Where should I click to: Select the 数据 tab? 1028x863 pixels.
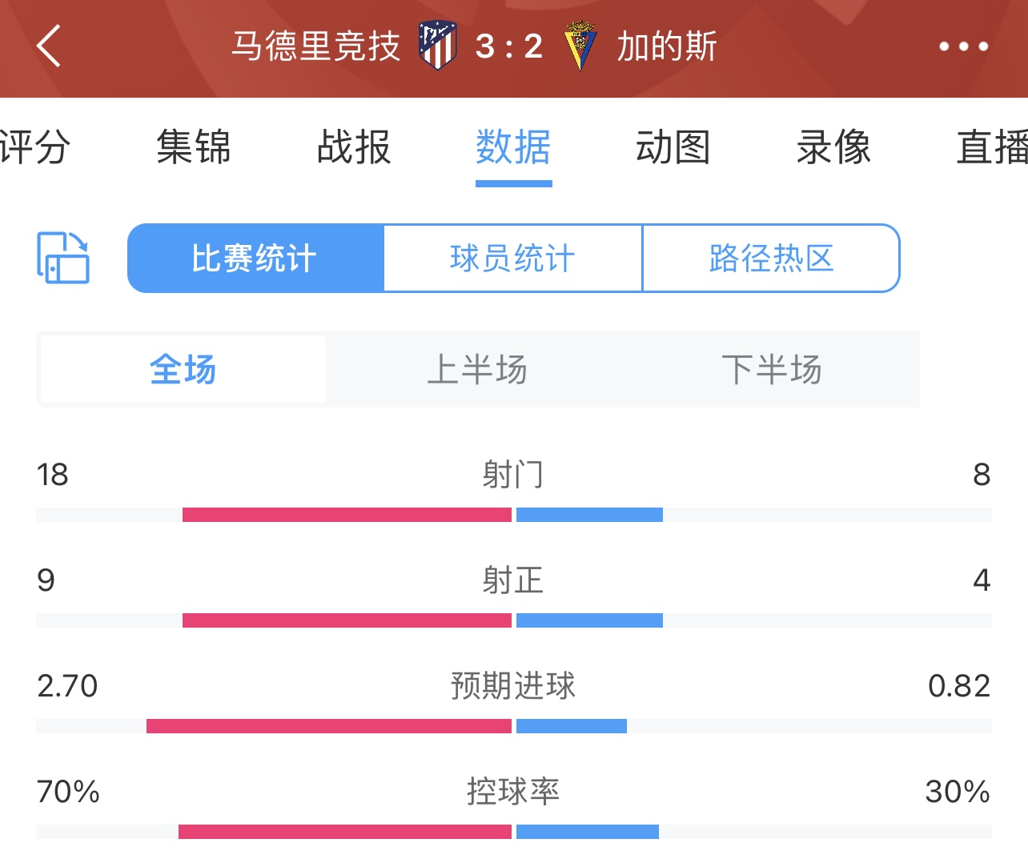(513, 147)
